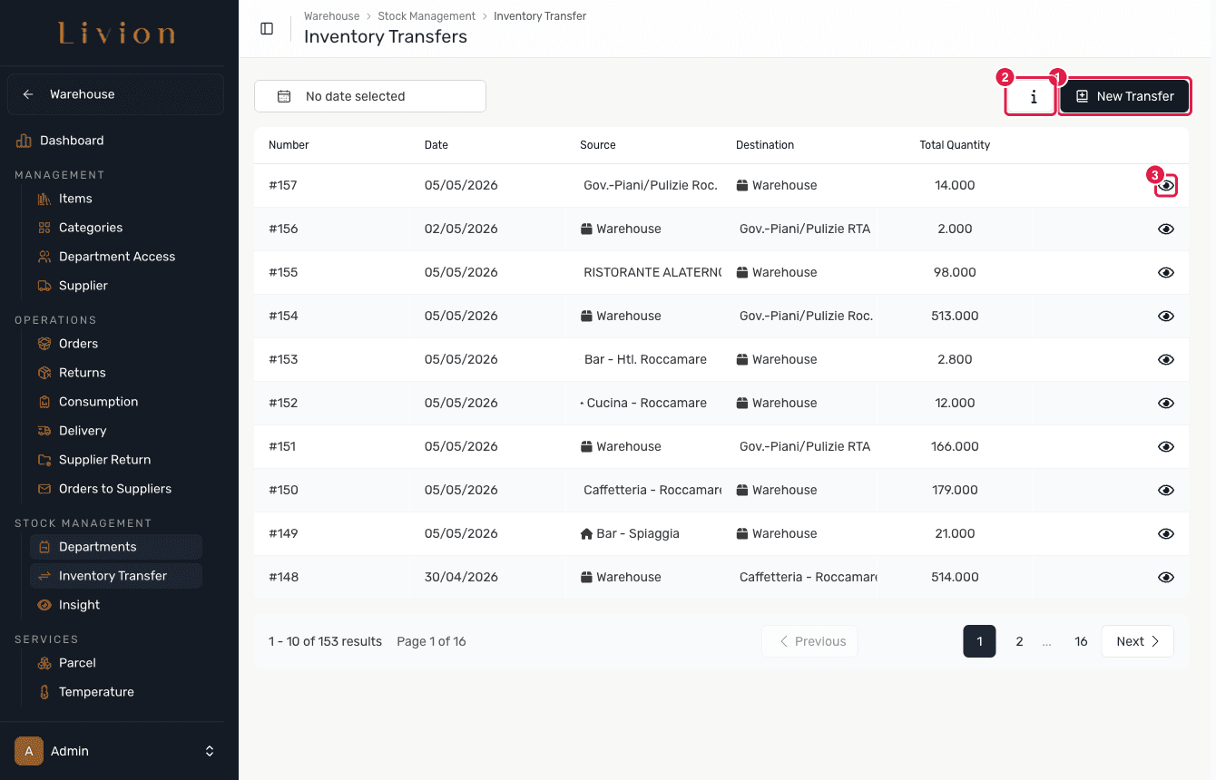Click the Temperature thermometer icon

point(44,692)
